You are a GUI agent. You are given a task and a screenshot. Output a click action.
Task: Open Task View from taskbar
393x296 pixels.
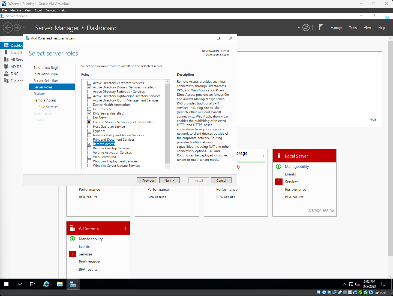(32, 284)
